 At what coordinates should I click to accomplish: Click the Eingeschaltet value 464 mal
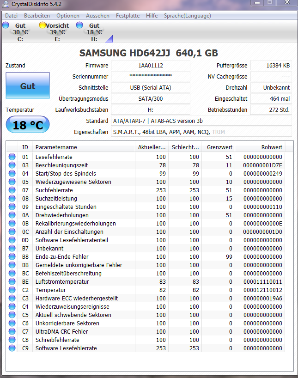click(x=271, y=98)
